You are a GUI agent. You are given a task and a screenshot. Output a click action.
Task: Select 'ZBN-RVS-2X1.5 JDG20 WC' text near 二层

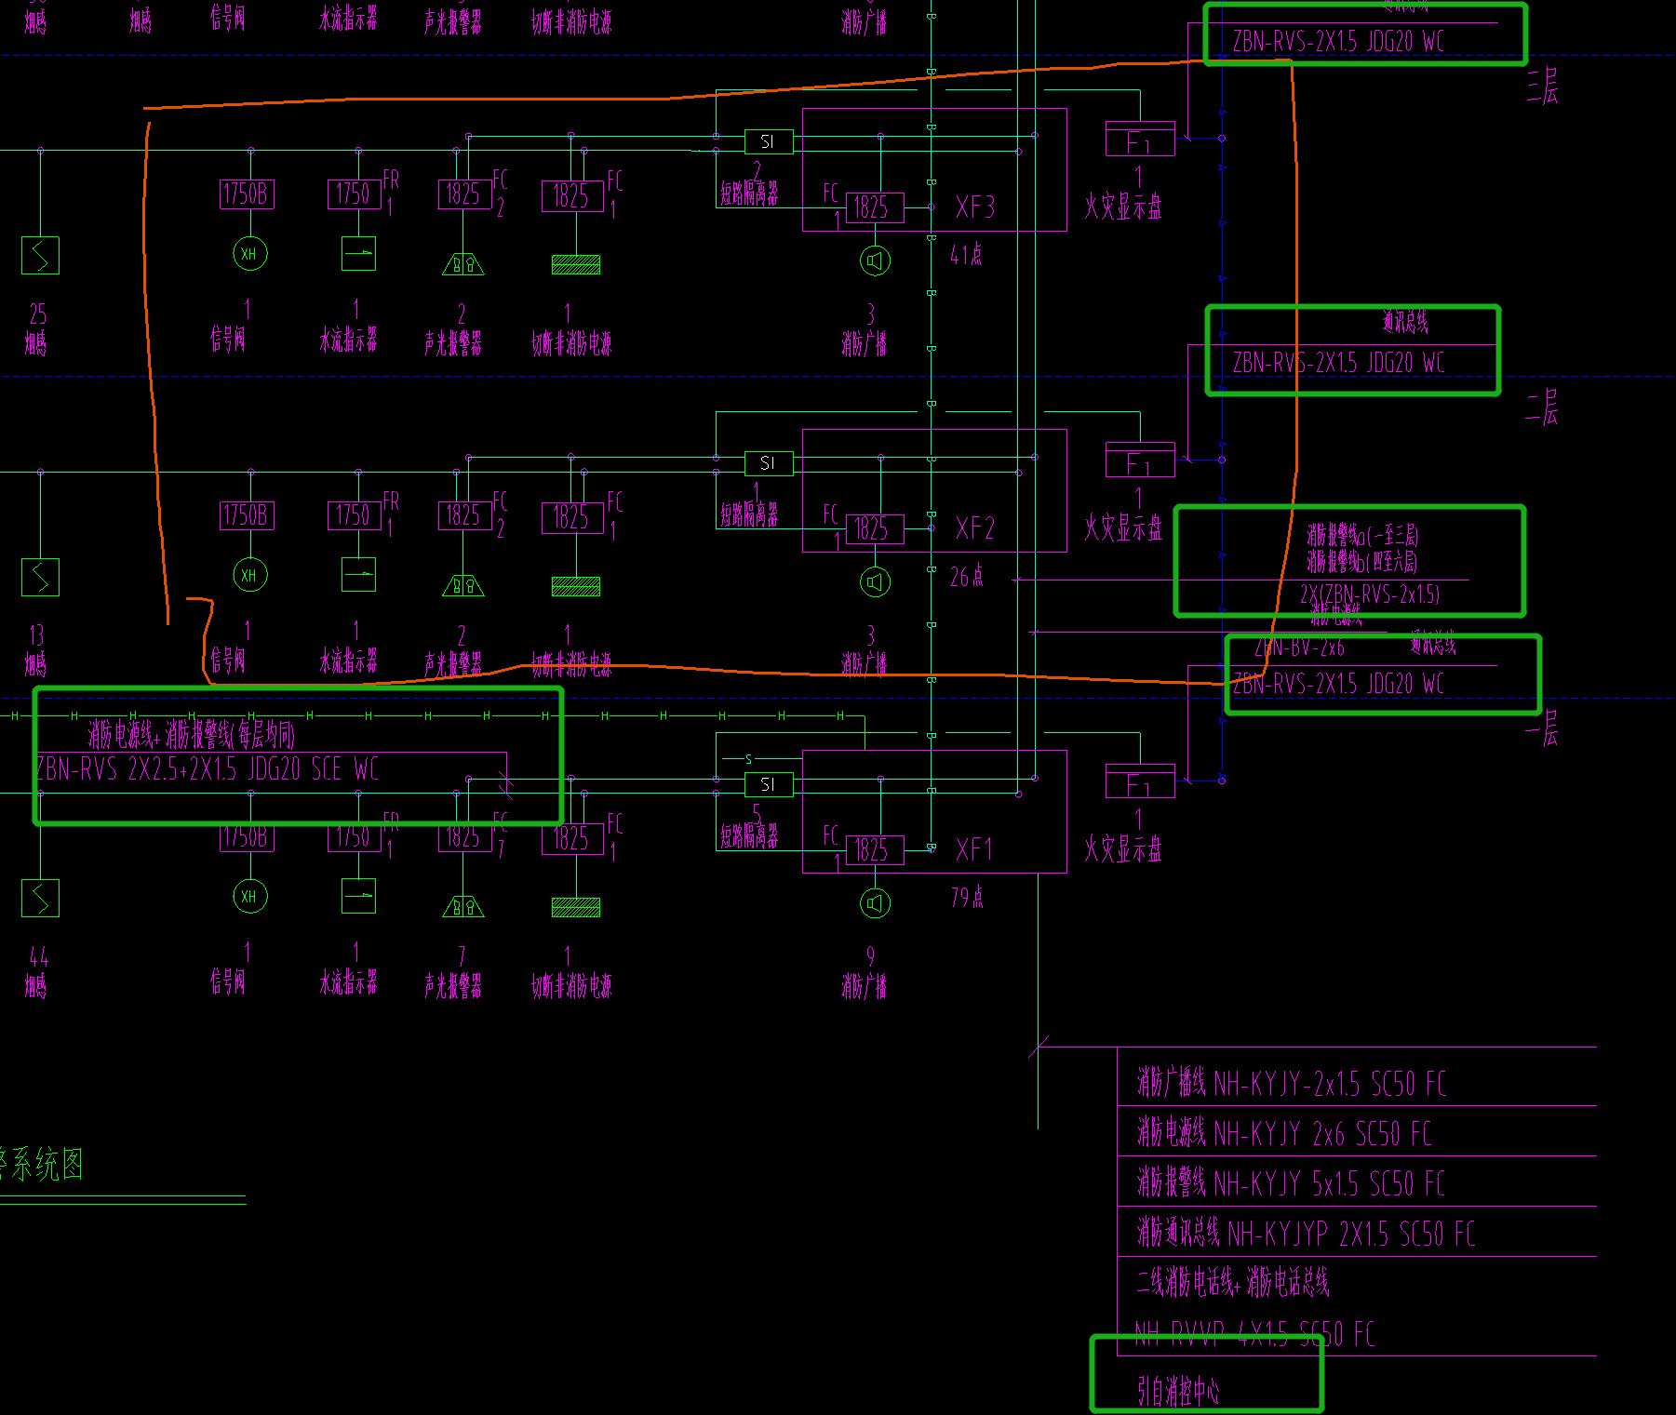point(1339,363)
